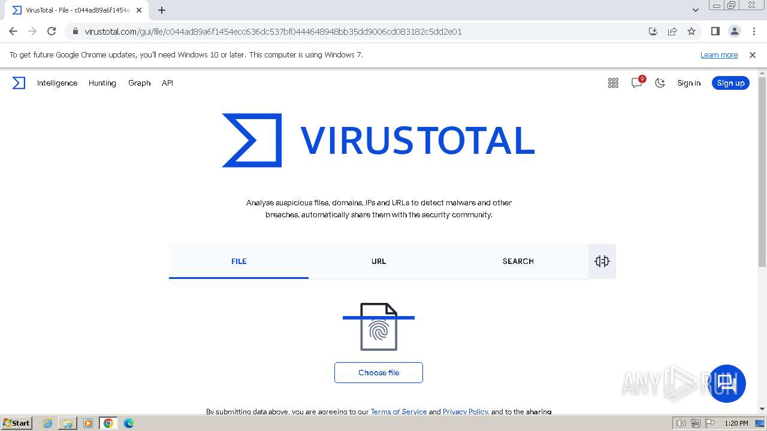Open the Privacy Policy link
Viewport: 767px width, 431px height.
pos(465,412)
